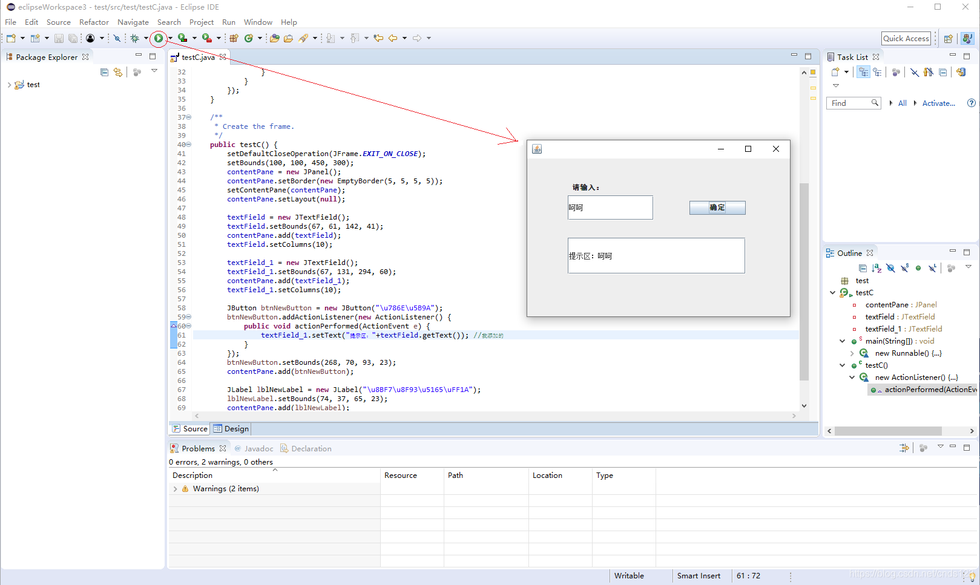Toggle Hide Static Members in Outline
Viewport: 980px width, 585px height.
[x=905, y=268]
